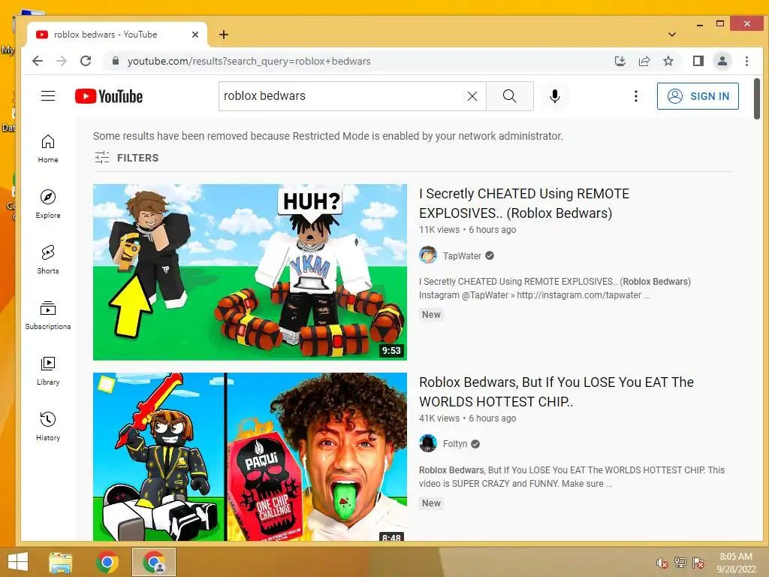The height and width of the screenshot is (577, 769).
Task: Click the SIGN IN button
Action: 698,96
